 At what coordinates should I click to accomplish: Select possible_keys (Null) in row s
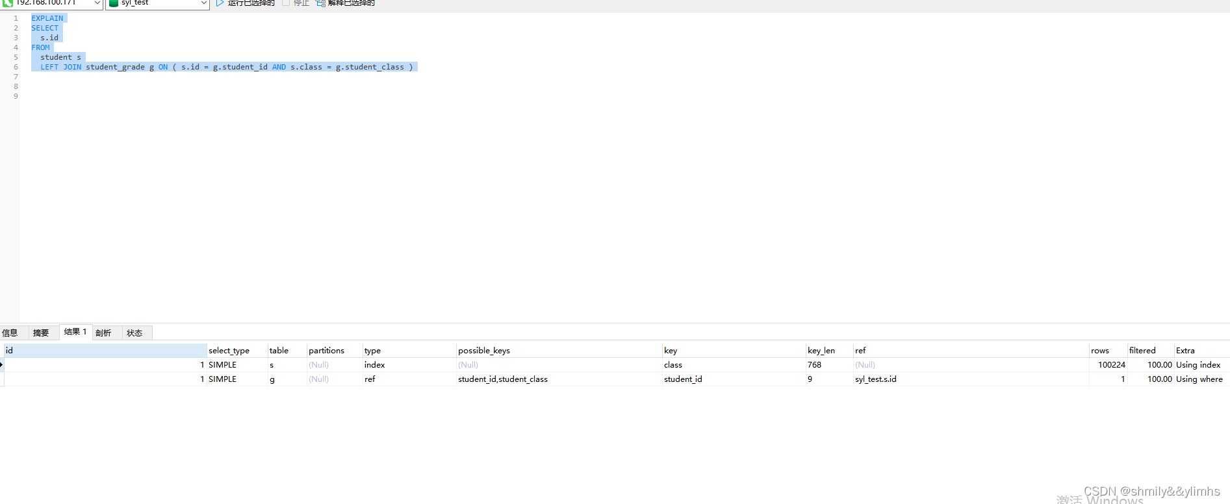pyautogui.click(x=559, y=365)
